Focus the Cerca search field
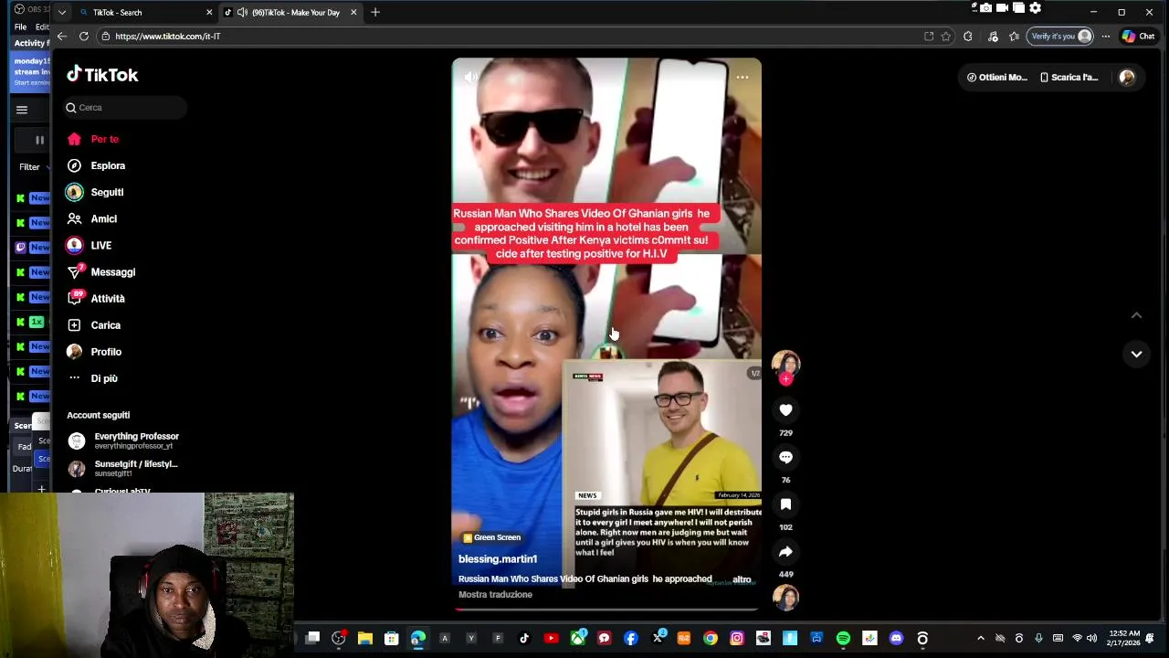This screenshot has height=658, width=1169. pos(126,108)
